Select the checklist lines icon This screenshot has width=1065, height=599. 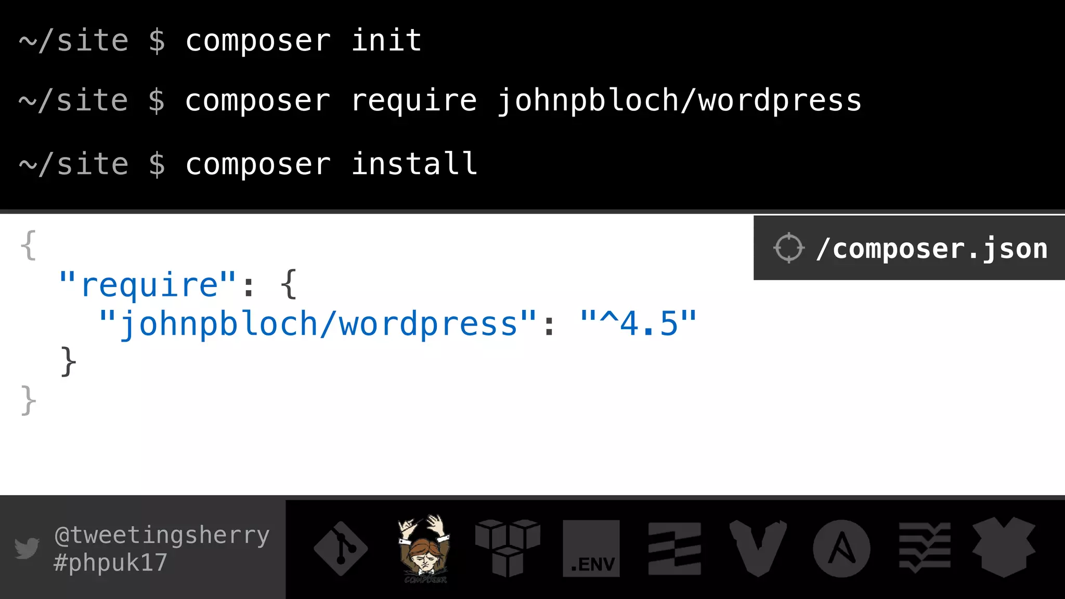pyautogui.click(x=925, y=548)
